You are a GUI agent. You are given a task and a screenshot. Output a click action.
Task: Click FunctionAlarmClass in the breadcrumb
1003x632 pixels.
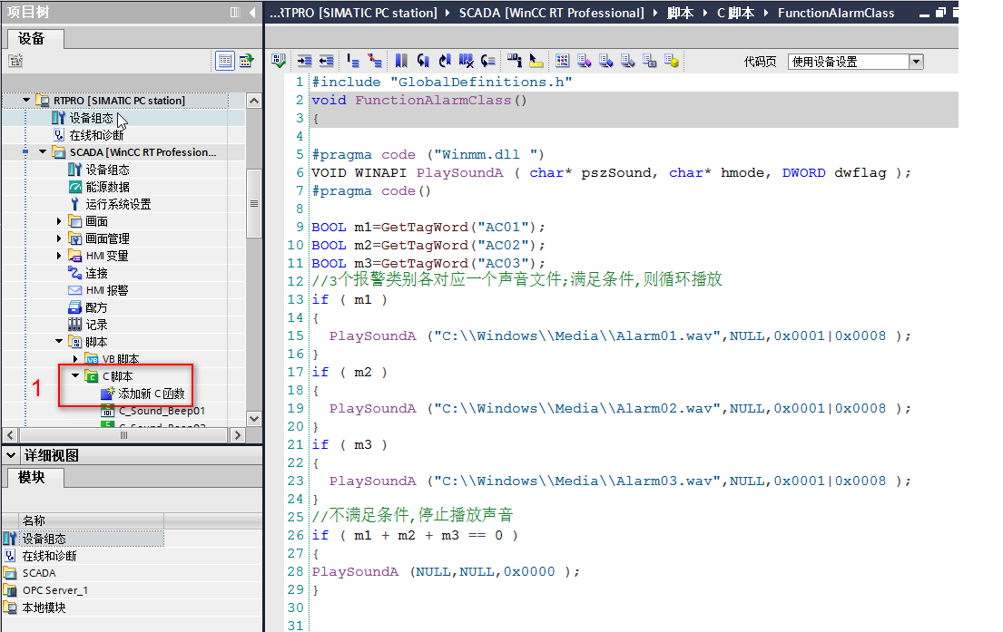point(836,13)
